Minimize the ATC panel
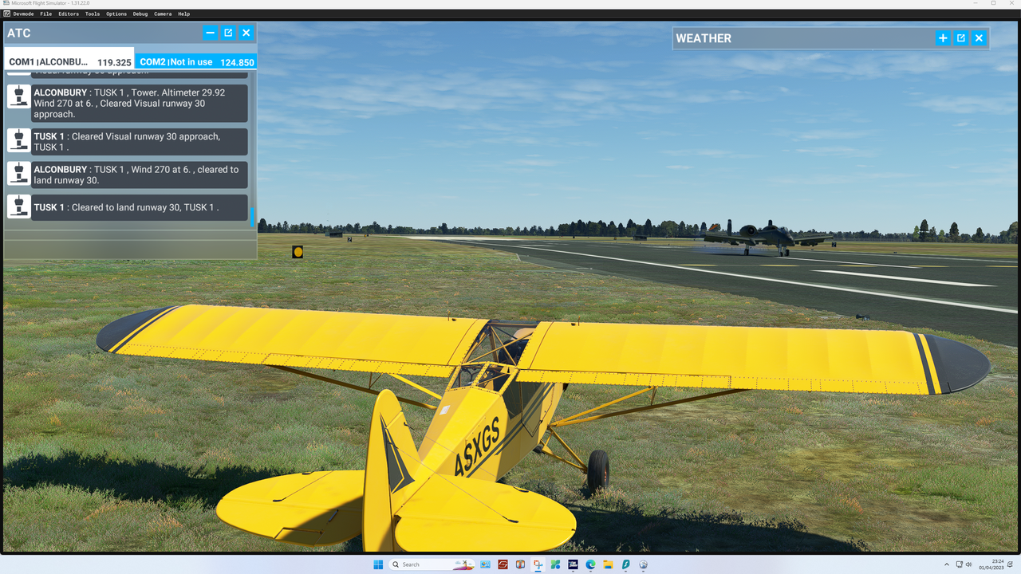 click(211, 33)
